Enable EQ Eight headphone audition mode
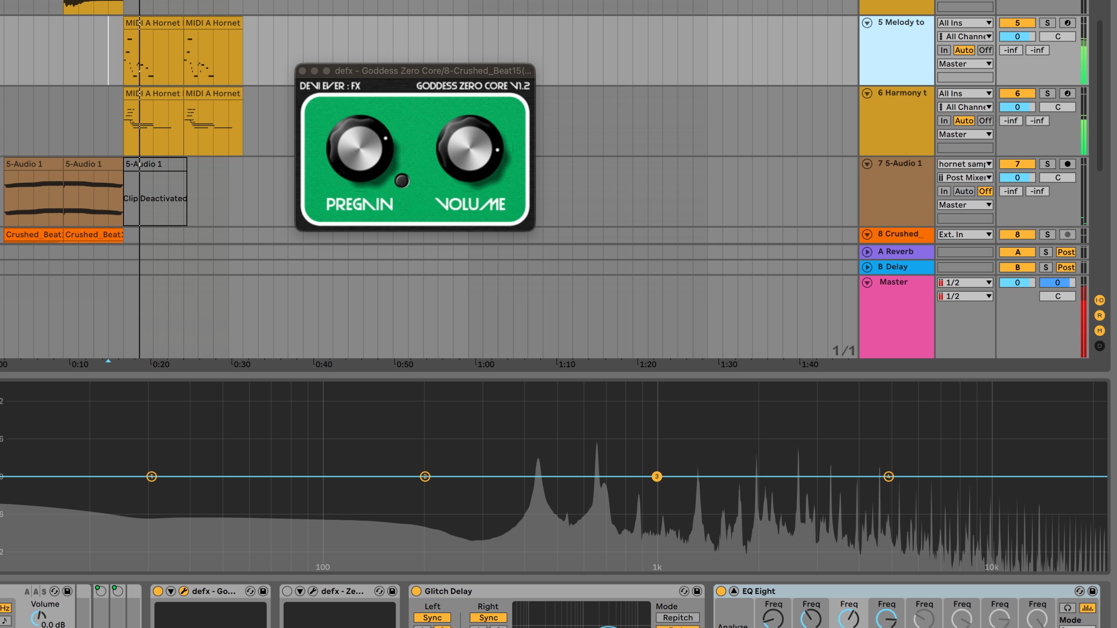1117x628 pixels. pyautogui.click(x=1067, y=608)
